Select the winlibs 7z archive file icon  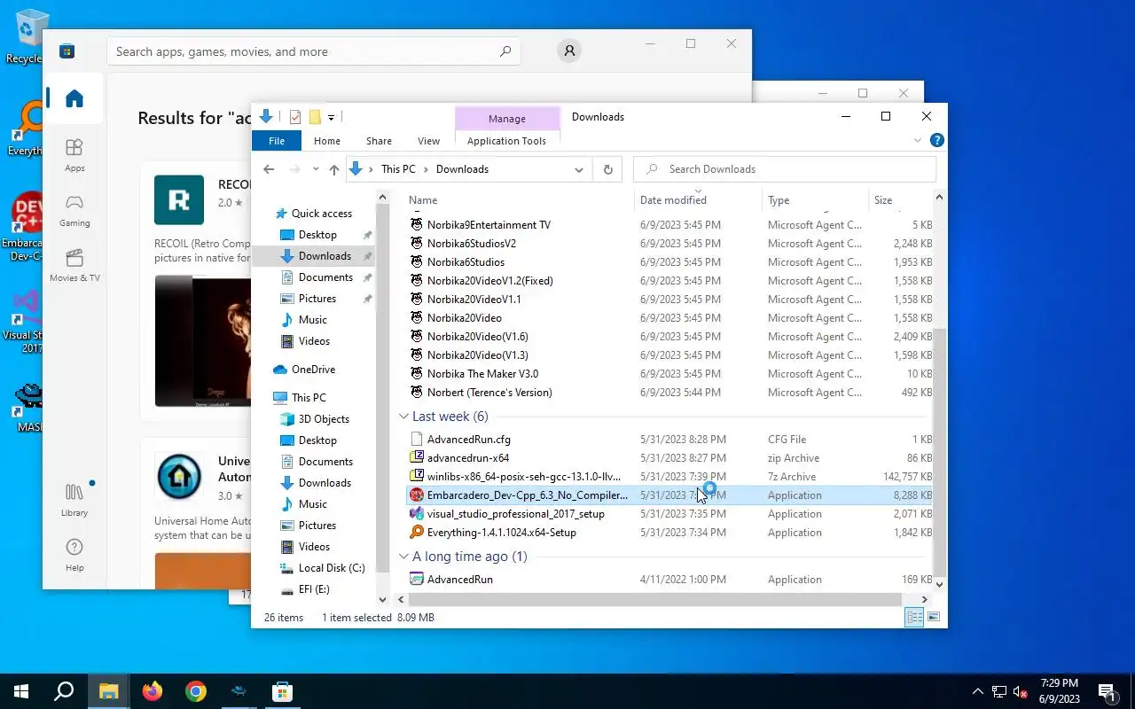pyautogui.click(x=417, y=477)
